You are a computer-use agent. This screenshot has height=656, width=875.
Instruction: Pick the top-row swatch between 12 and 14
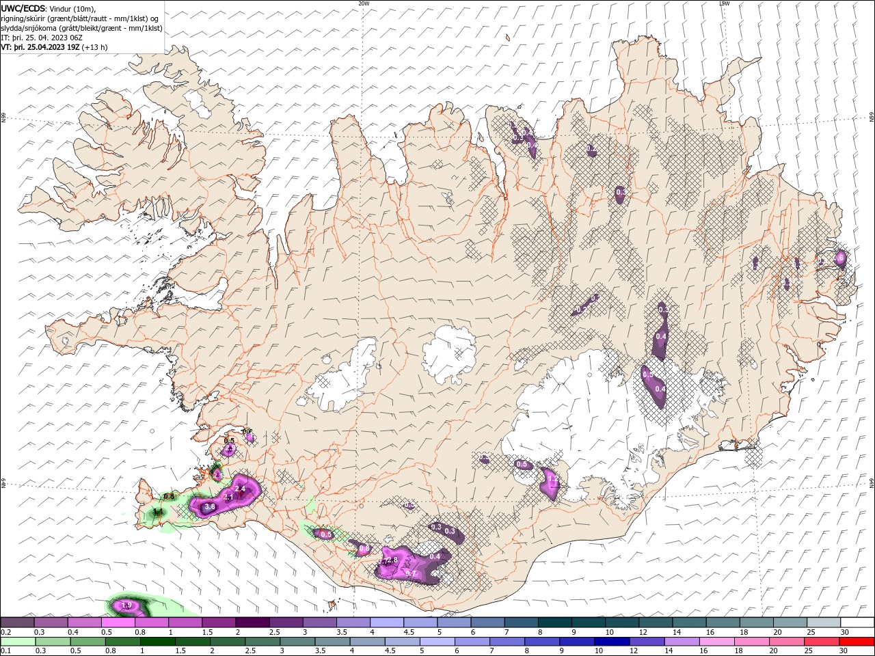coord(656,623)
